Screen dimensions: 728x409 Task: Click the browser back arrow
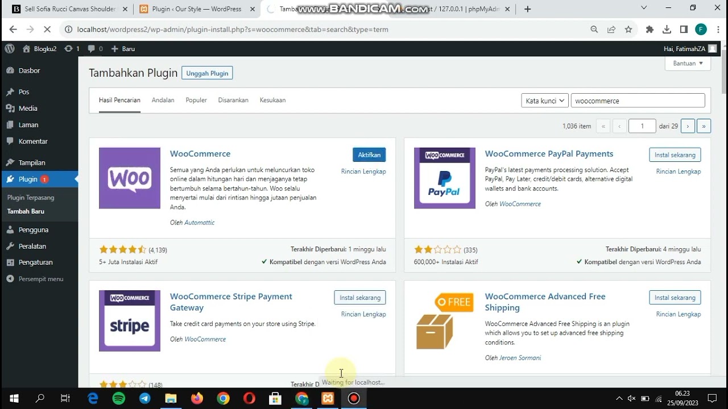[13, 30]
